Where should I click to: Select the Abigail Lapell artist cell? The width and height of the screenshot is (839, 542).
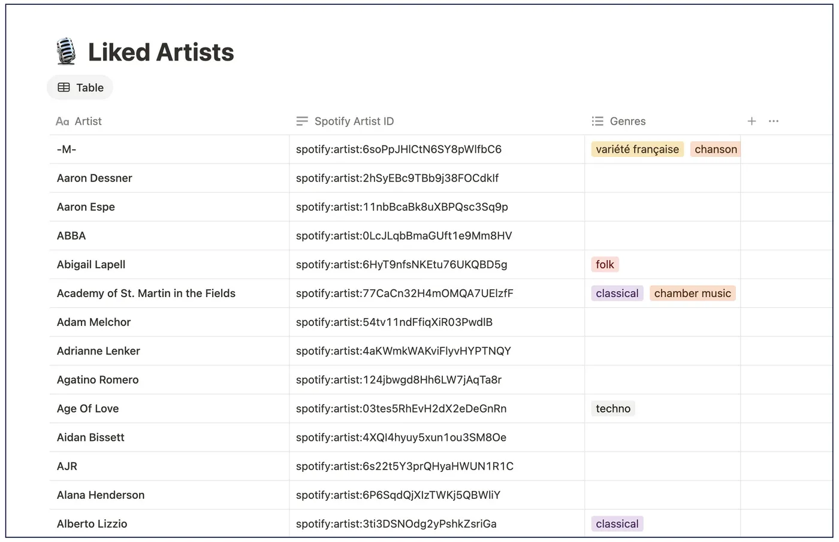(169, 264)
